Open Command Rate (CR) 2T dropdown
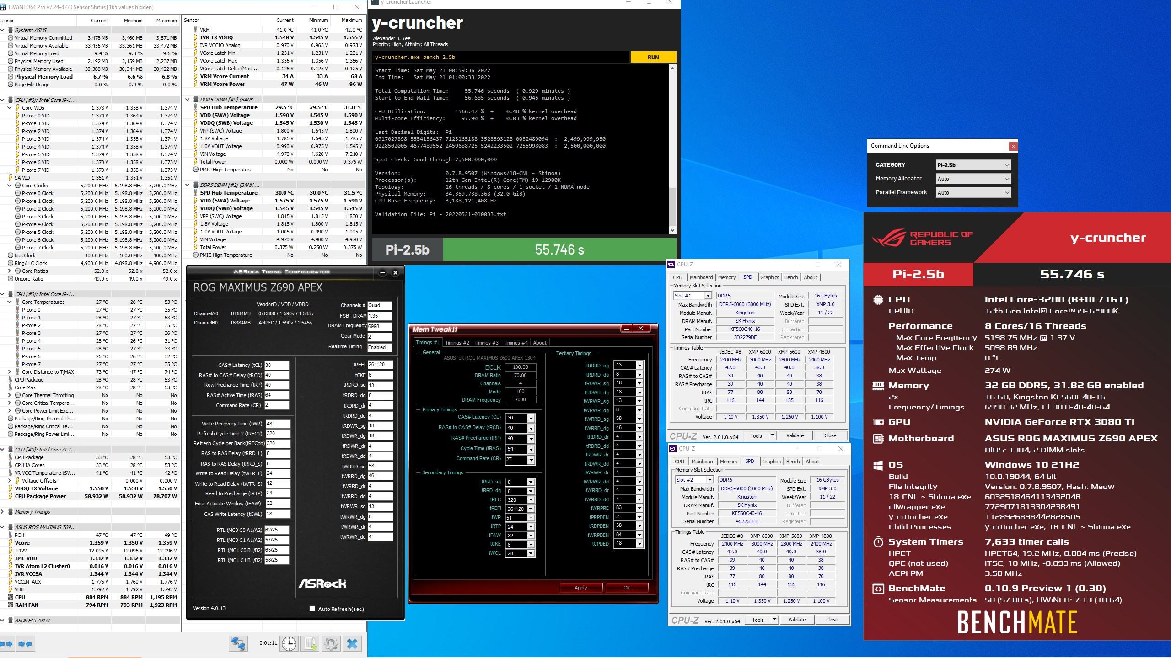This screenshot has width=1171, height=658. (x=531, y=460)
